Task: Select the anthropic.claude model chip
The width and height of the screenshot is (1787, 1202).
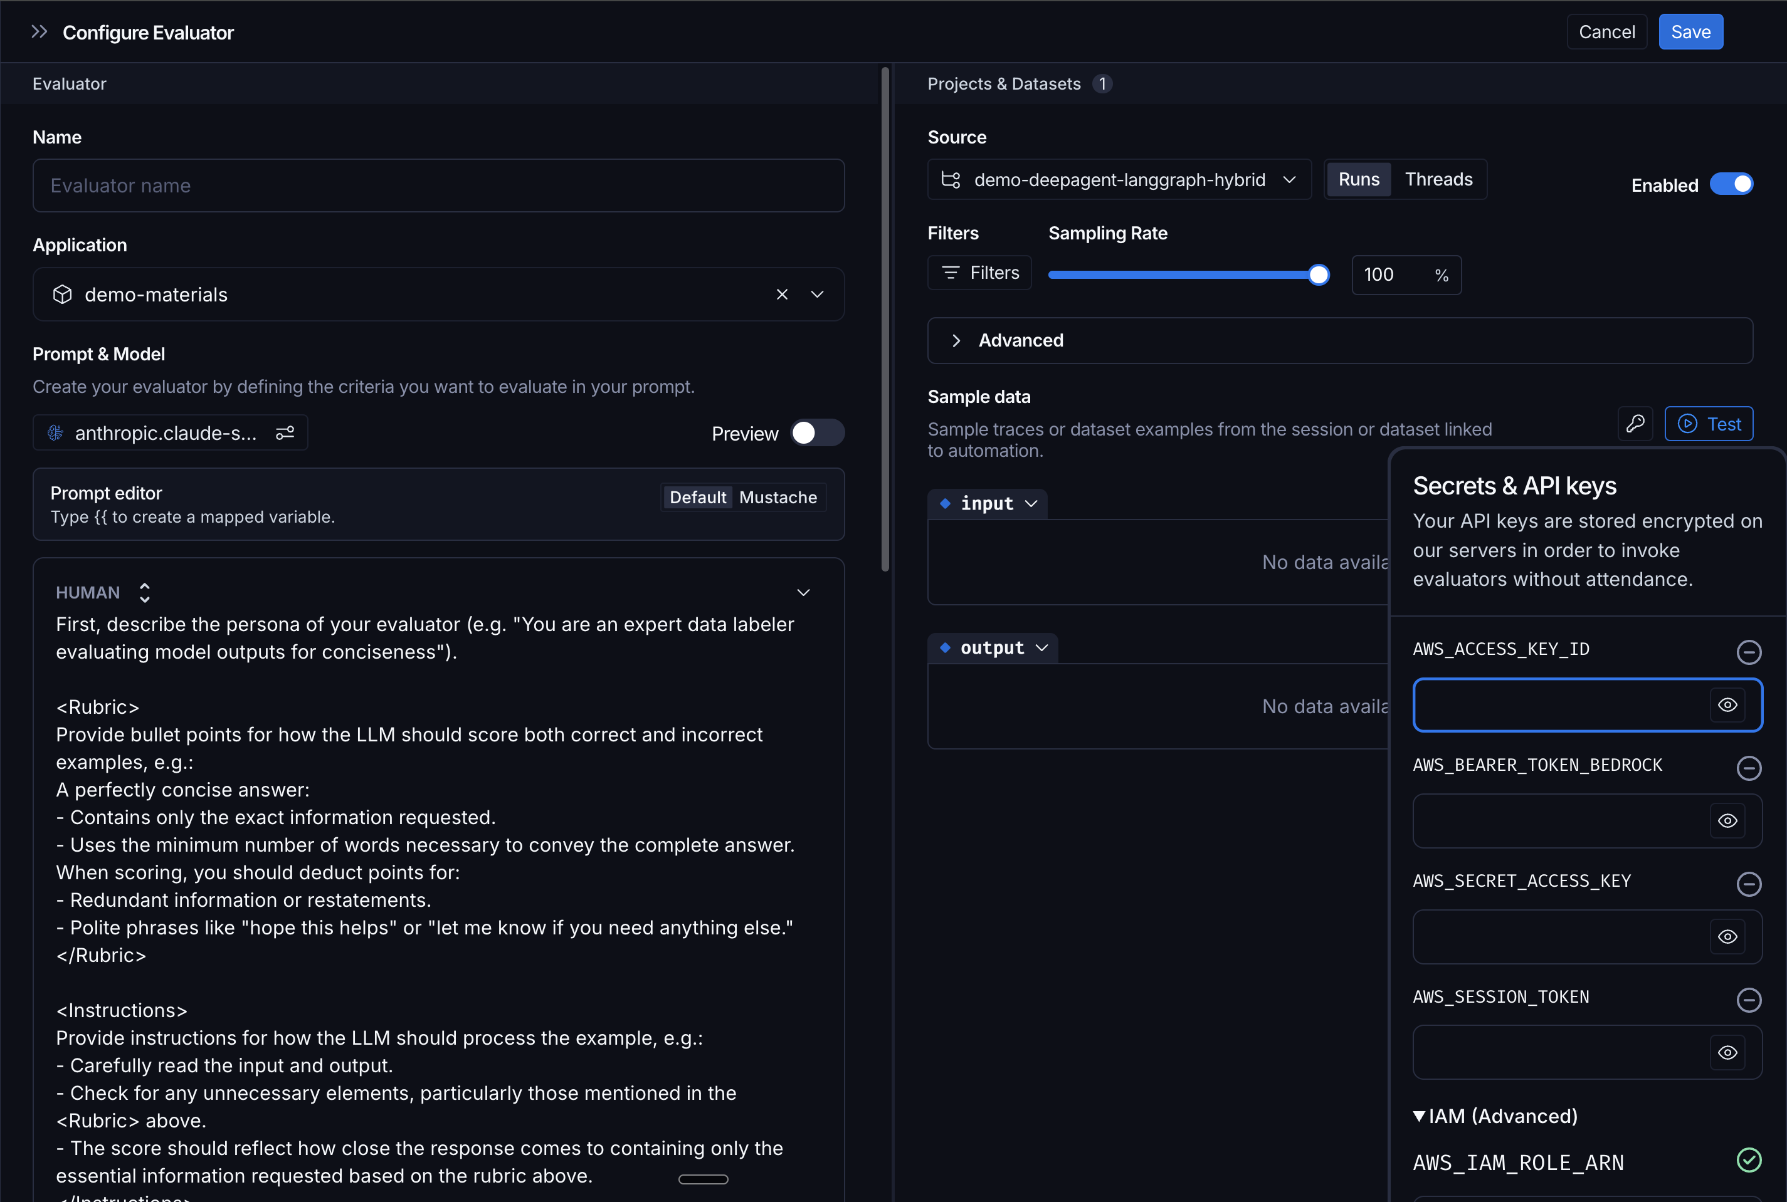Action: point(171,433)
